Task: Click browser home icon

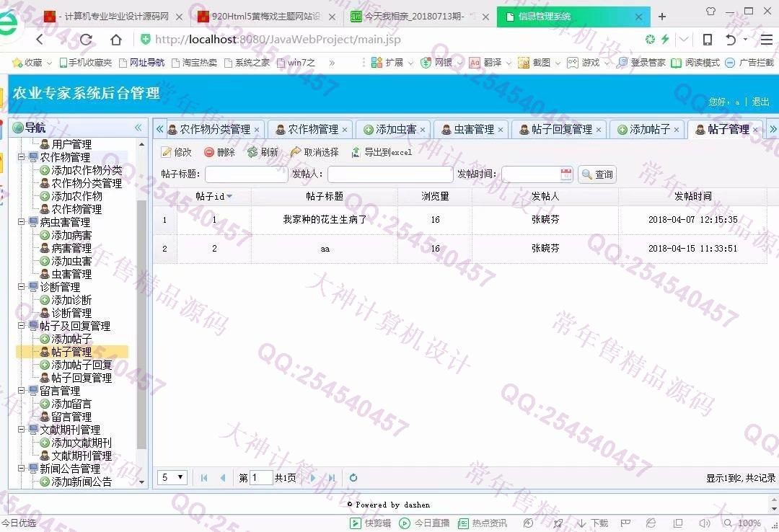Action: (x=115, y=39)
